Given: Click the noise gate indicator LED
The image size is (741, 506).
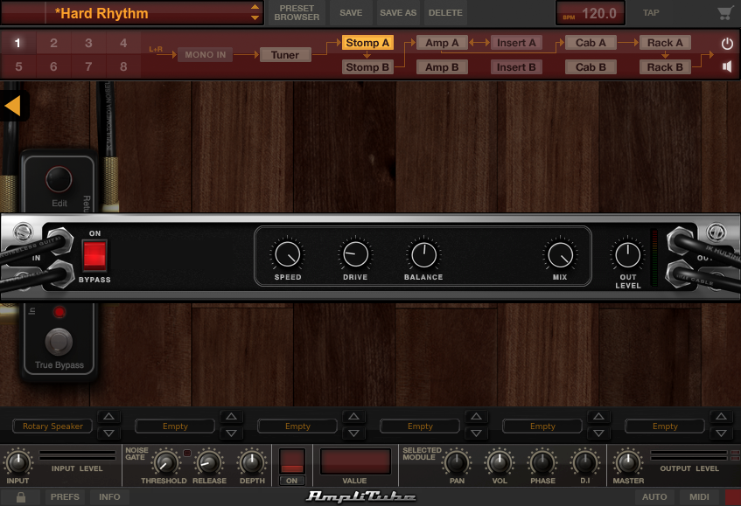Looking at the screenshot, I should pos(187,454).
